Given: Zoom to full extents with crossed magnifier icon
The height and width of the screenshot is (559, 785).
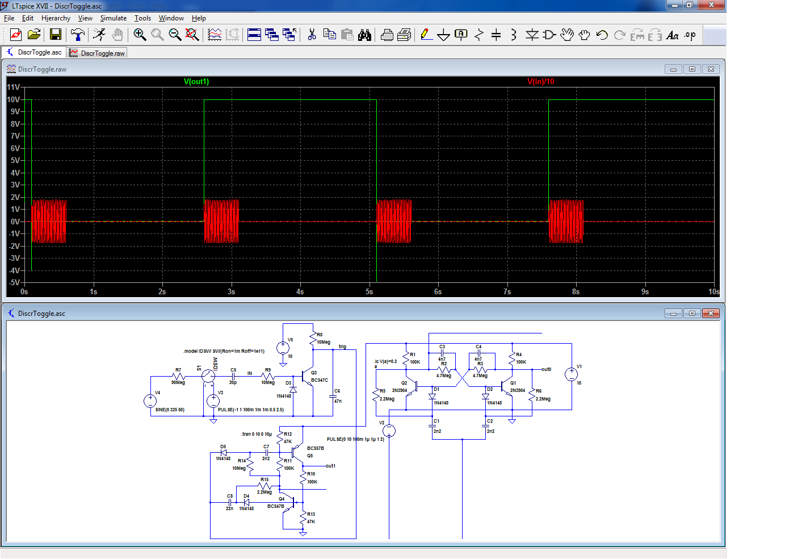Looking at the screenshot, I should point(192,35).
